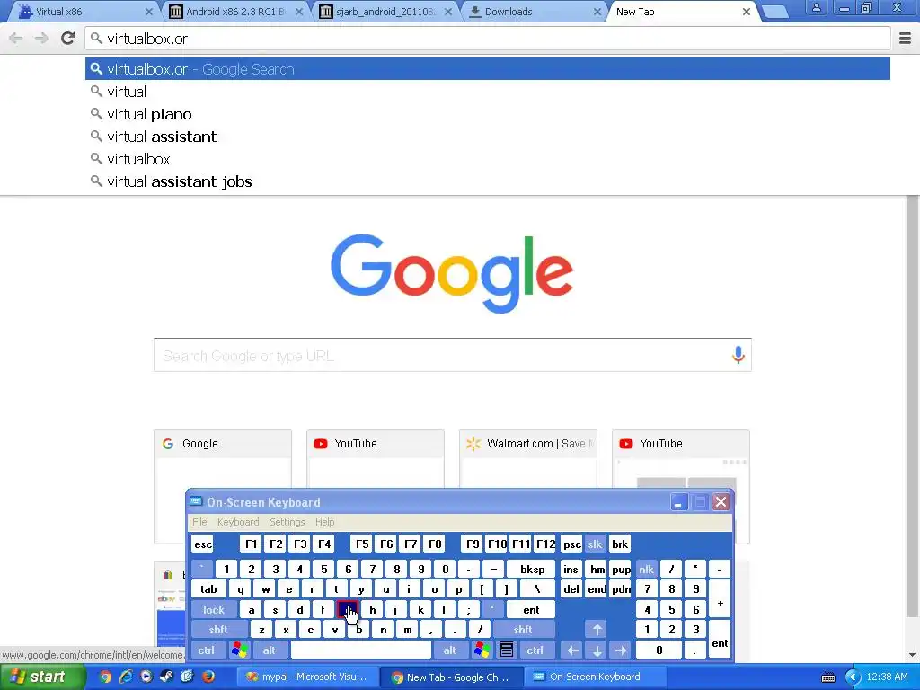The height and width of the screenshot is (690, 920).
Task: Click the F5 key on the on-screen keyboard
Action: point(362,544)
